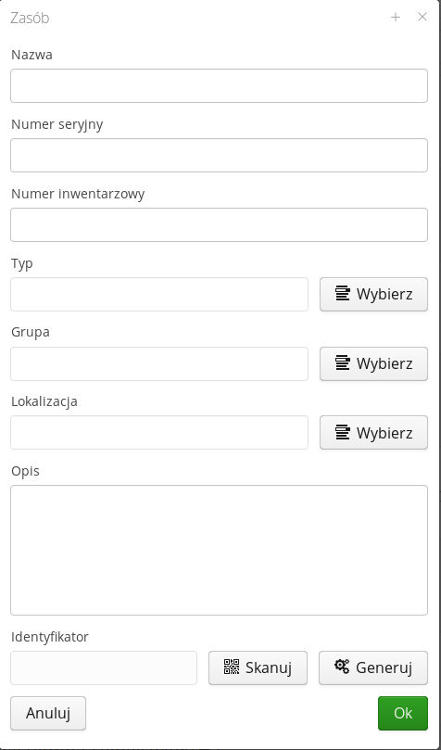The image size is (441, 750).
Task: Close the Zasób dialog with X icon
Action: click(x=422, y=17)
